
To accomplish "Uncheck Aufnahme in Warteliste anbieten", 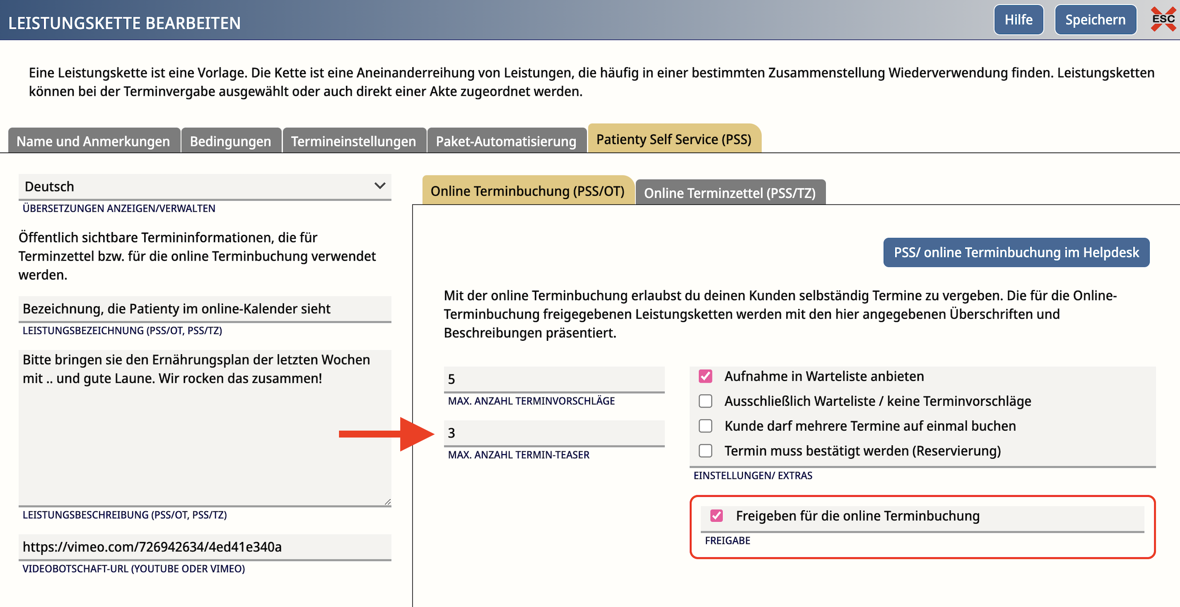I will (x=705, y=376).
